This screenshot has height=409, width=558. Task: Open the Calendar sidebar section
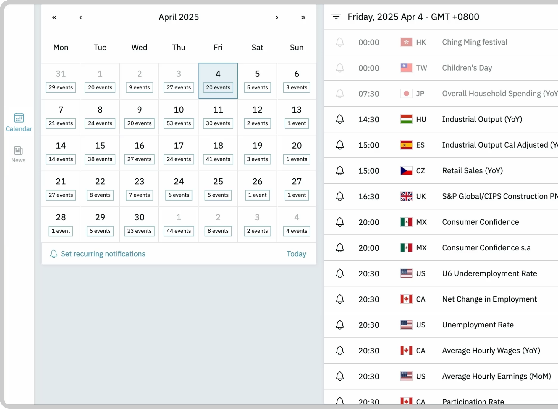(19, 122)
